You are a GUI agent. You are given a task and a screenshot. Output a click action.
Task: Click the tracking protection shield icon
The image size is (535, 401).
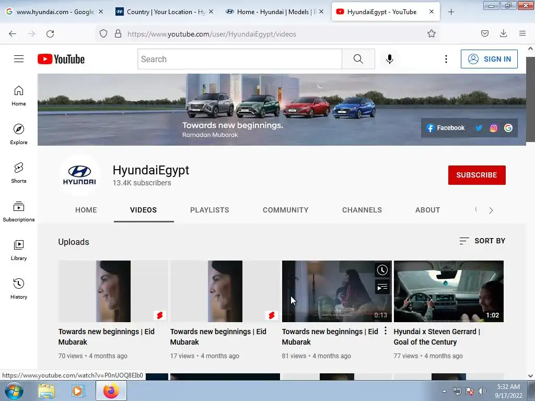tap(103, 33)
